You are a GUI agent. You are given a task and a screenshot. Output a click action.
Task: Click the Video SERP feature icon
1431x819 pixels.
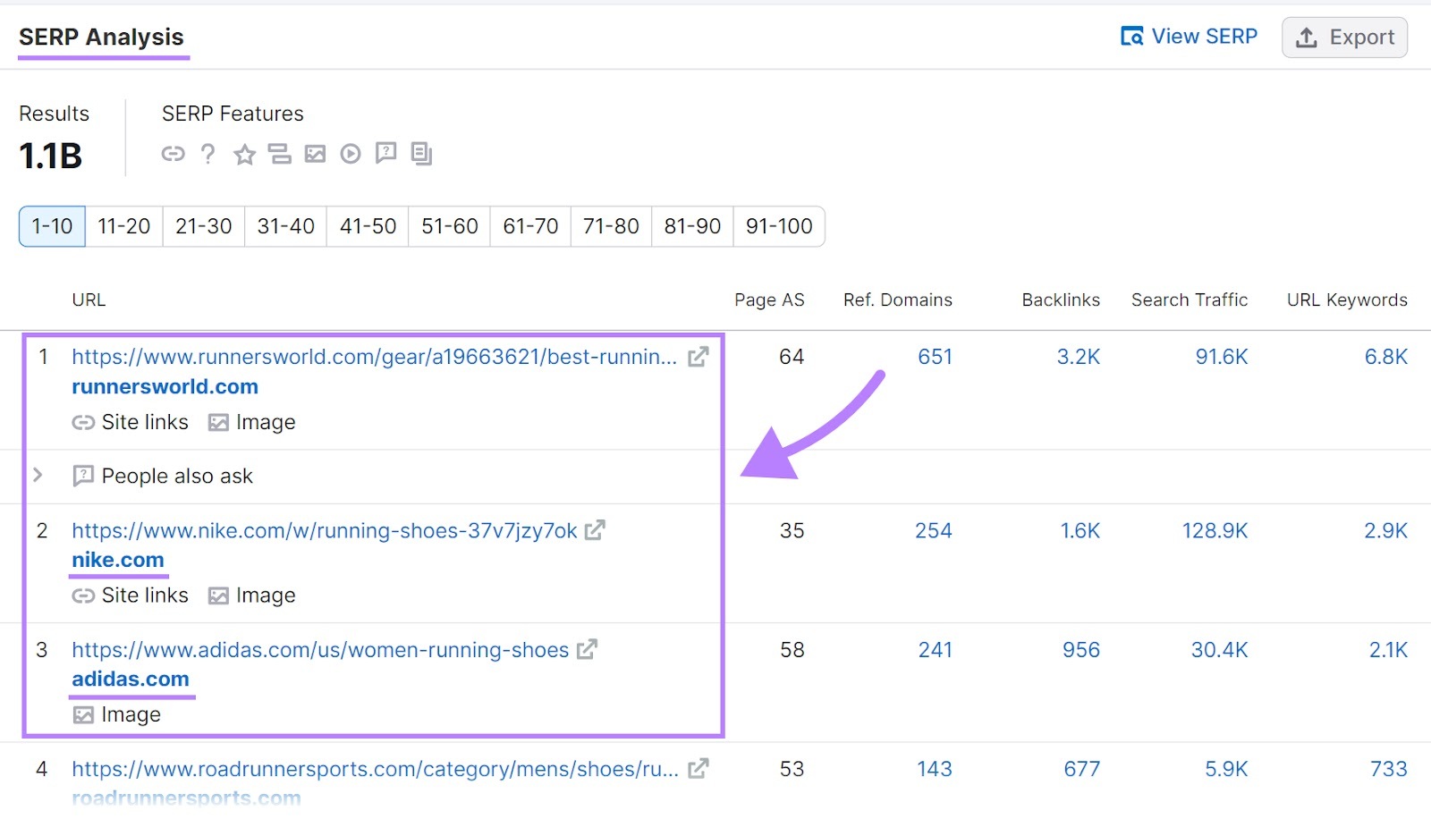[351, 154]
